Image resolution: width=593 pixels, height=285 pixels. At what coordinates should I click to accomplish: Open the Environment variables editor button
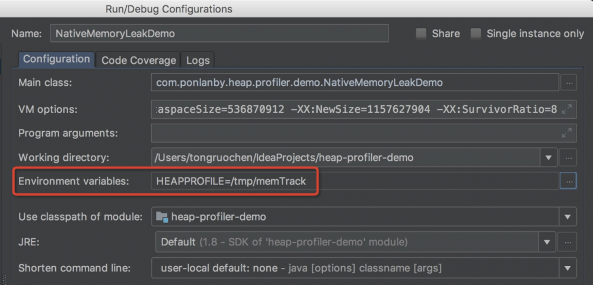568,182
